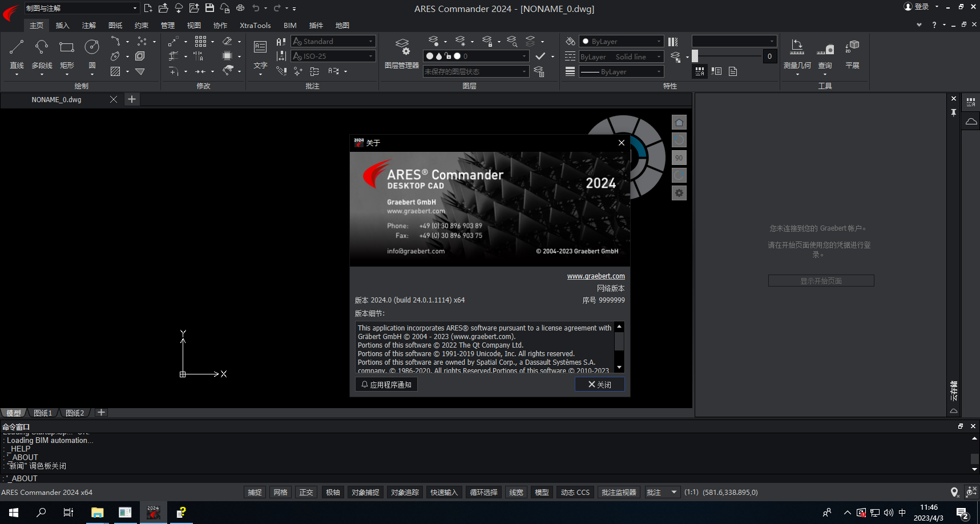Click the Hatch pattern tool icon

click(x=115, y=71)
